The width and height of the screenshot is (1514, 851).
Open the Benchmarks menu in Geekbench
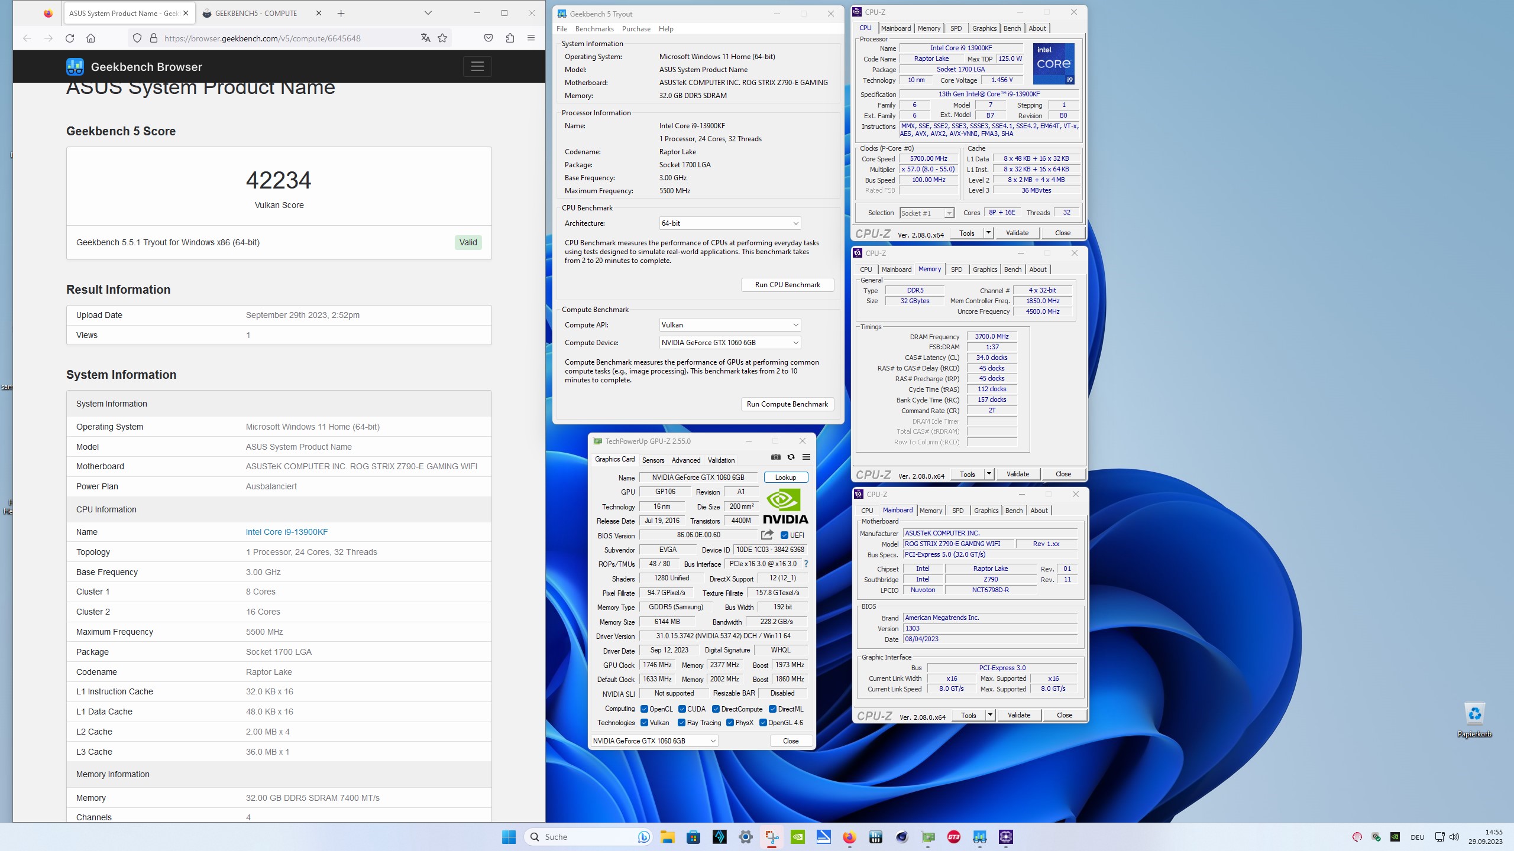594,29
